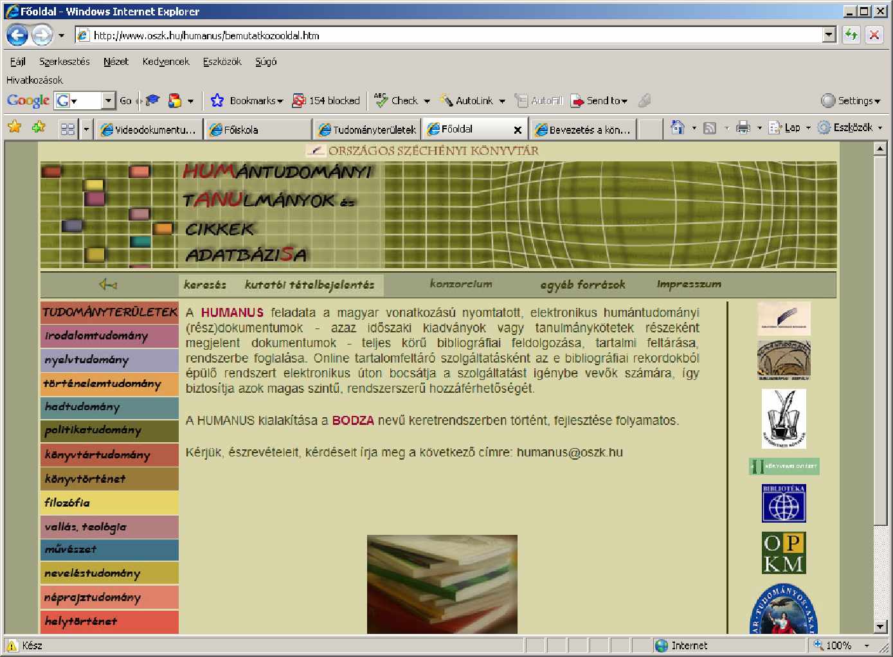Screen dimensions: 893x657
Task: Open the keresés page link
Action: [204, 284]
